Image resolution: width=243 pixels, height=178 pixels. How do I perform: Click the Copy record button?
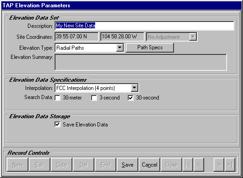click(x=61, y=165)
